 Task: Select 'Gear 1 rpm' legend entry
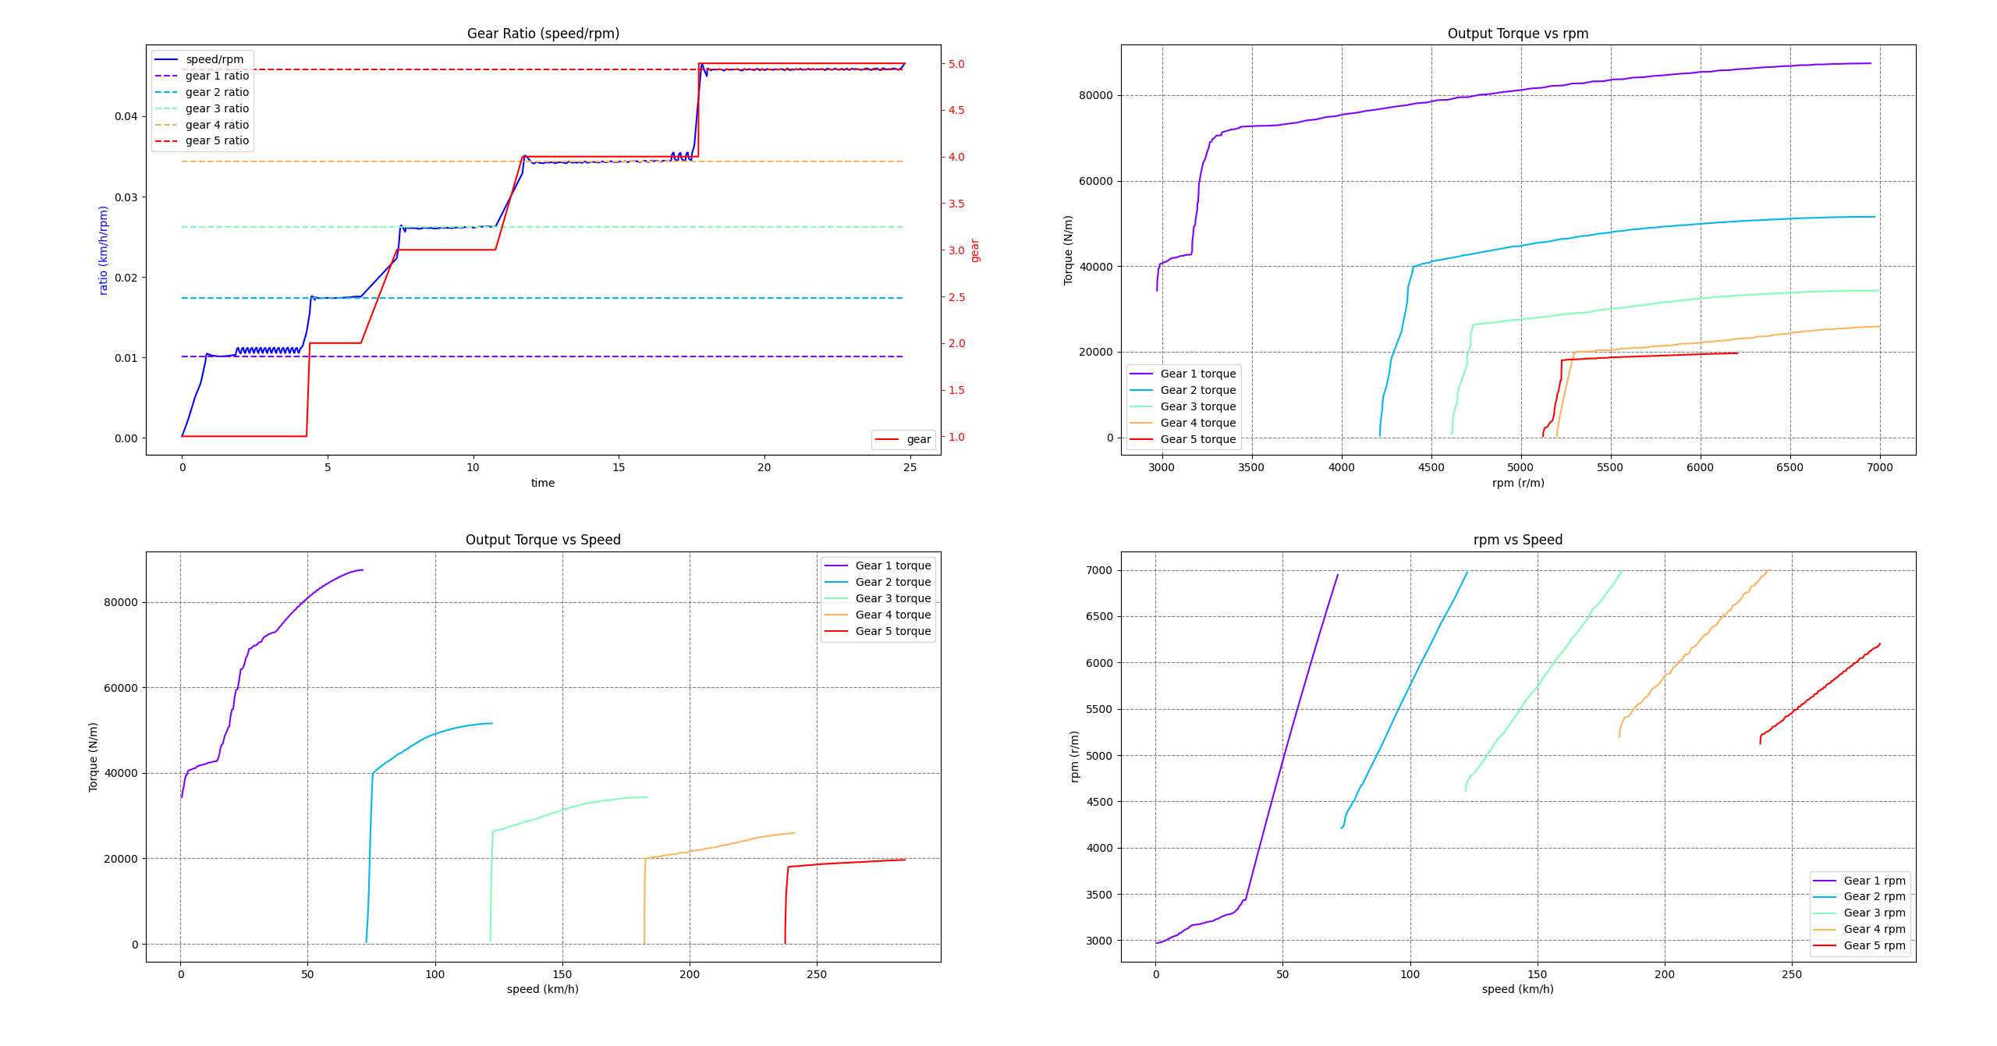pos(1860,881)
